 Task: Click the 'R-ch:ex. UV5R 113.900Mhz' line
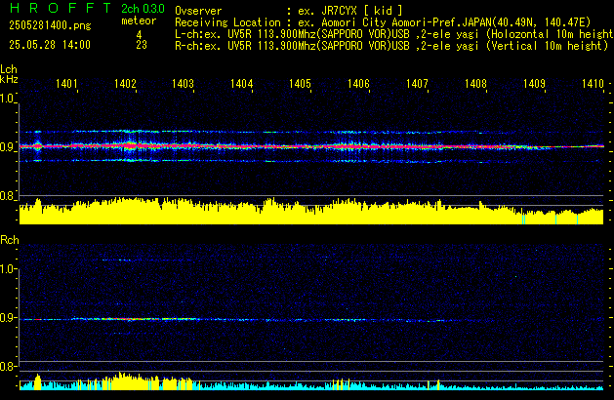(391, 46)
